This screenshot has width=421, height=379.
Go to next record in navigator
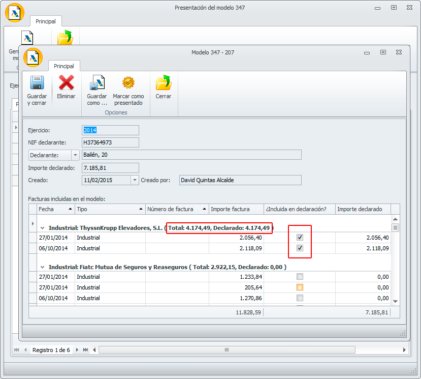click(77, 350)
